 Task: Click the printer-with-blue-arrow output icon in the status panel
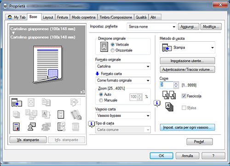(17, 102)
